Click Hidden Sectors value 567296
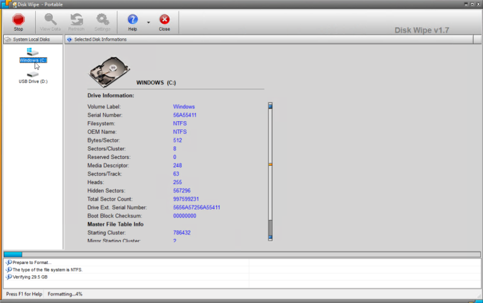Image resolution: width=483 pixels, height=303 pixels. (x=181, y=190)
